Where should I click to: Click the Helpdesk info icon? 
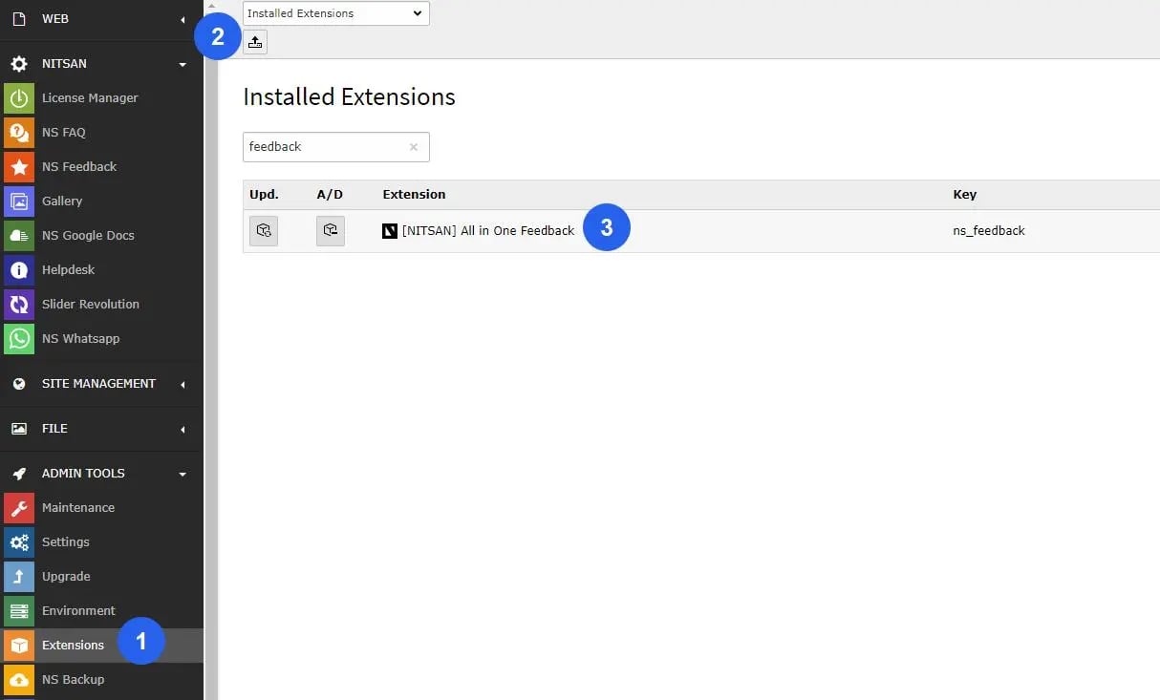19,269
